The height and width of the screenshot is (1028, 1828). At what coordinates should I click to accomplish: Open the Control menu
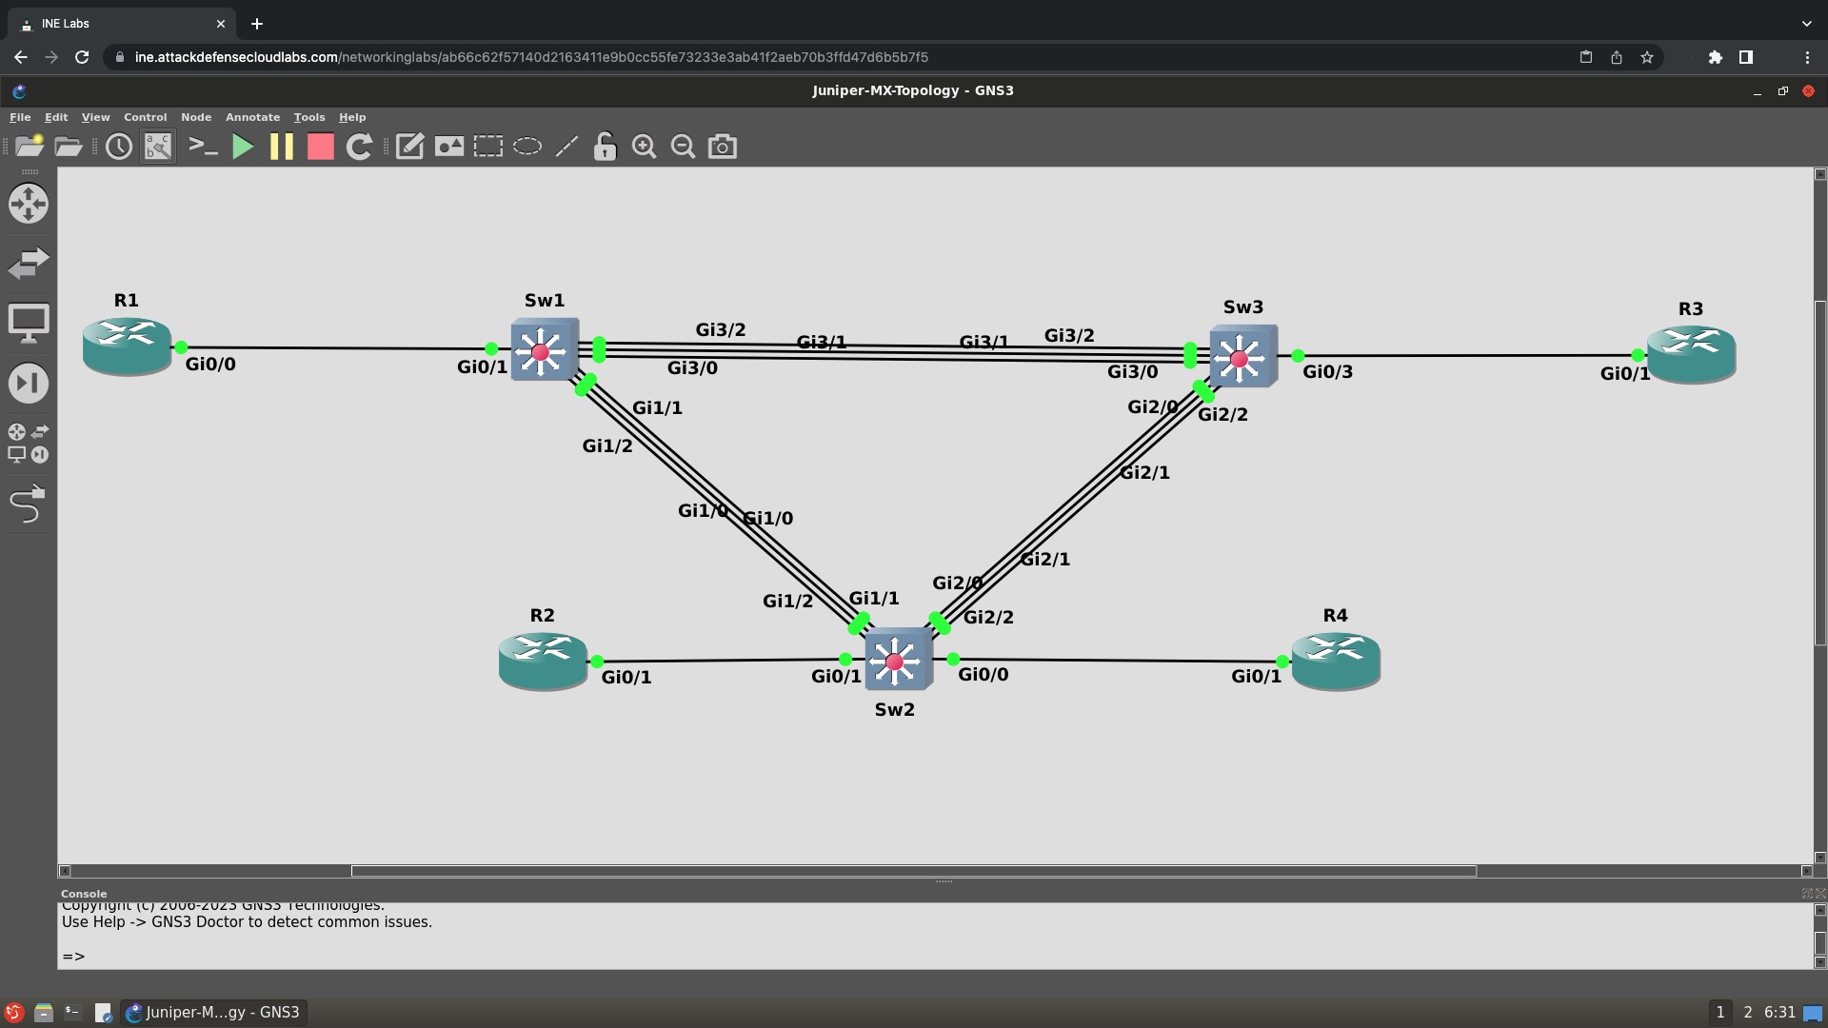(x=145, y=117)
